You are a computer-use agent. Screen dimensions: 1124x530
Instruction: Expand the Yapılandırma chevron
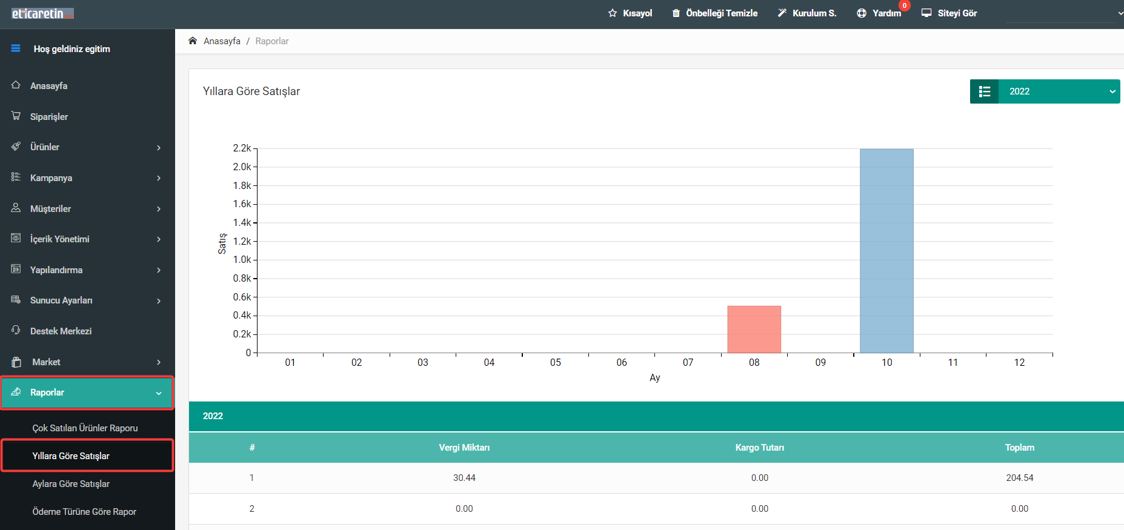pos(159,270)
